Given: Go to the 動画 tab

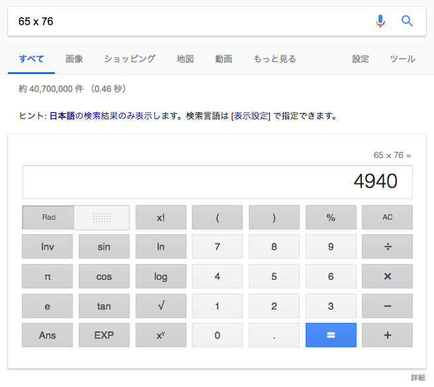Looking at the screenshot, I should (x=224, y=59).
